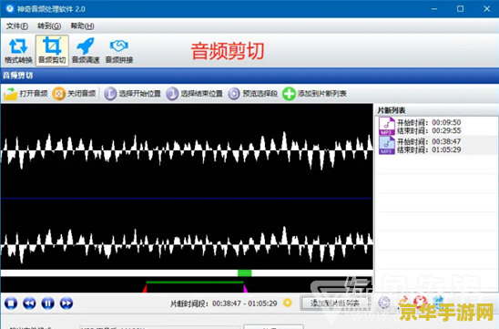
Task: Open the 帮助(H) menu
Action: [x=82, y=26]
